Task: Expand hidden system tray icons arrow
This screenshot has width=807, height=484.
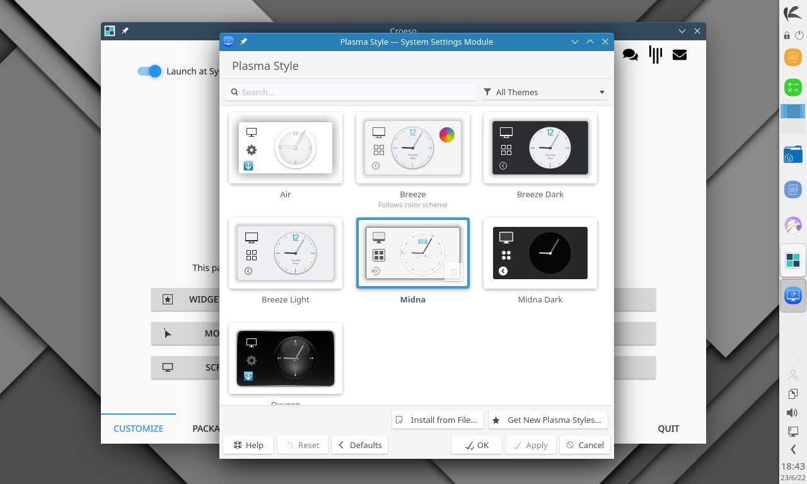Action: [793, 449]
